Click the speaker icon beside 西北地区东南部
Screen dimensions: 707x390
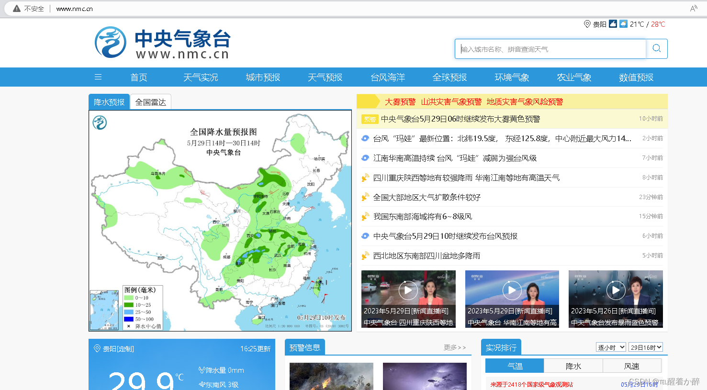click(365, 256)
